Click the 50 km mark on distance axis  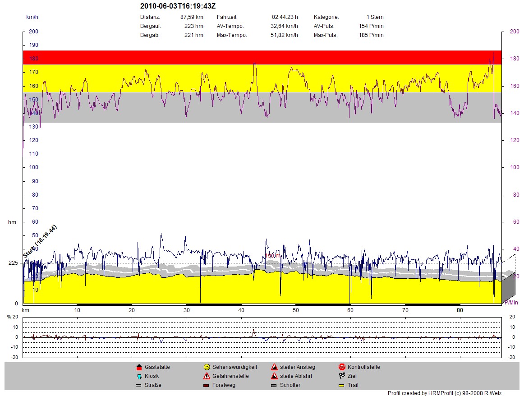click(296, 310)
